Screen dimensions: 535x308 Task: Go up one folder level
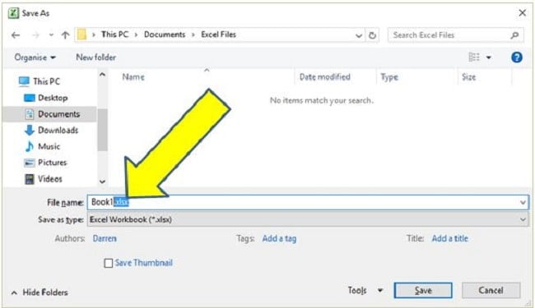click(66, 34)
